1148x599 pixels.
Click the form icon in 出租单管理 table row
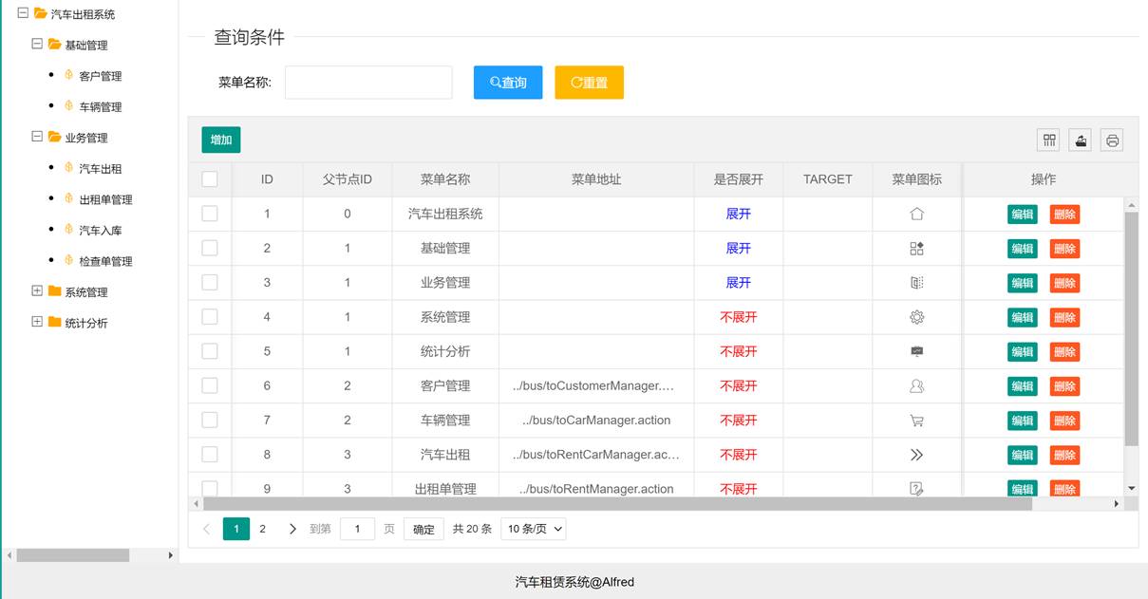[x=916, y=489]
